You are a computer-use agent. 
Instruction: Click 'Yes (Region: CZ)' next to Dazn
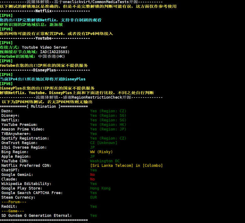[x=108, y=111]
